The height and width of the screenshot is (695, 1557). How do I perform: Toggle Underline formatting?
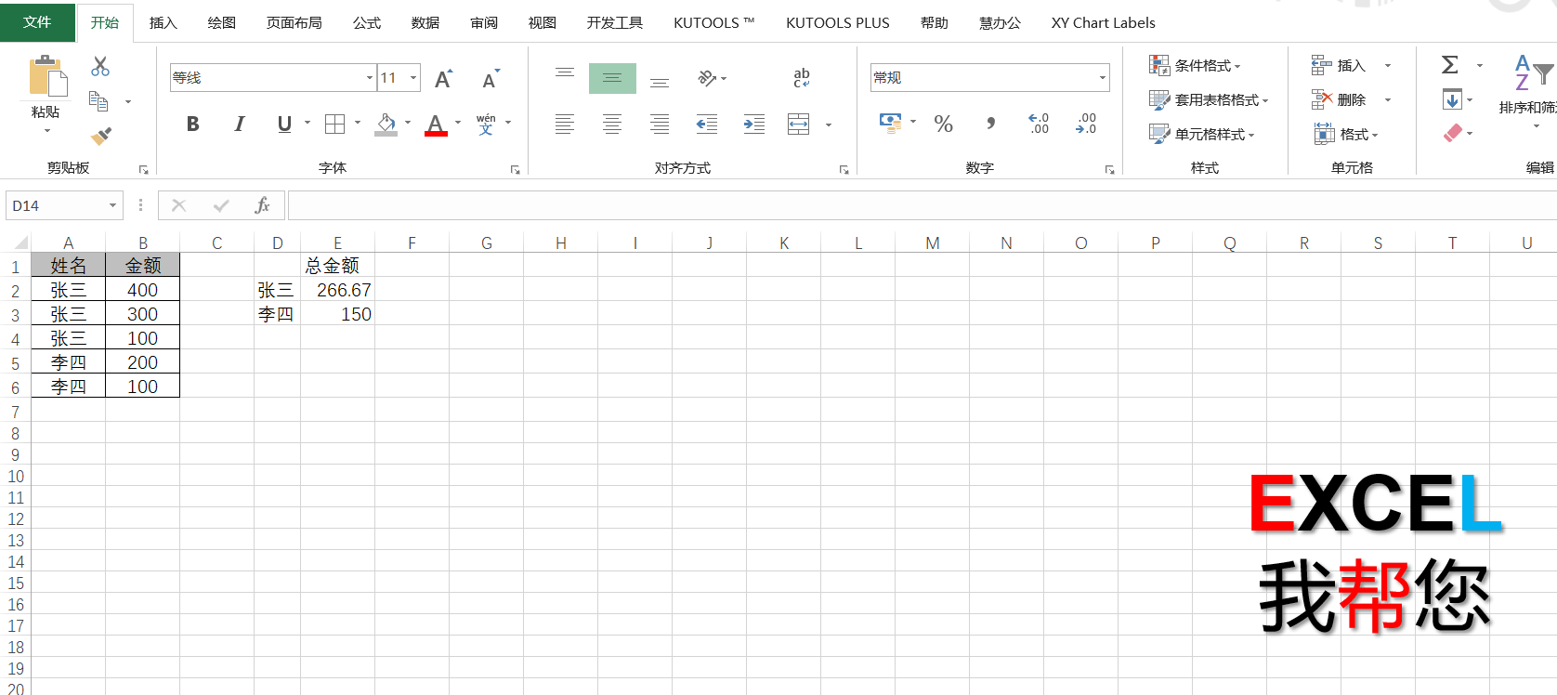[284, 124]
